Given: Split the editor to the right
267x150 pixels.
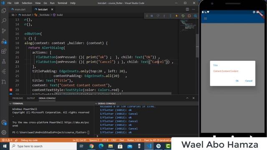Looking at the screenshot, I should coord(187,9).
